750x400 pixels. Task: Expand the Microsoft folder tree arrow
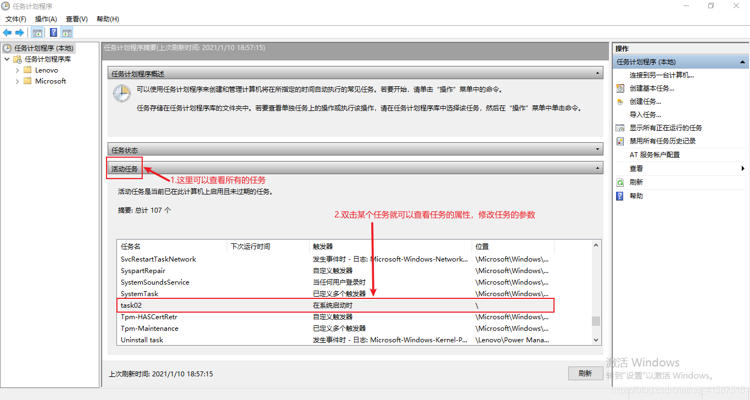17,81
